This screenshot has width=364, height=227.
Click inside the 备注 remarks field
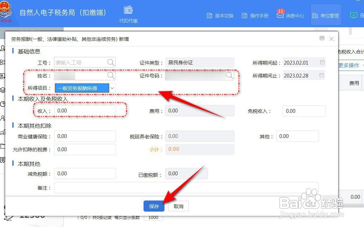(x=140, y=187)
